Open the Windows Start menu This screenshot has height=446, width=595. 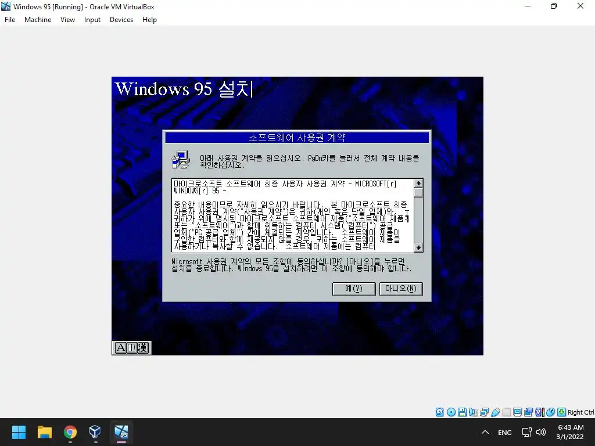(19, 432)
